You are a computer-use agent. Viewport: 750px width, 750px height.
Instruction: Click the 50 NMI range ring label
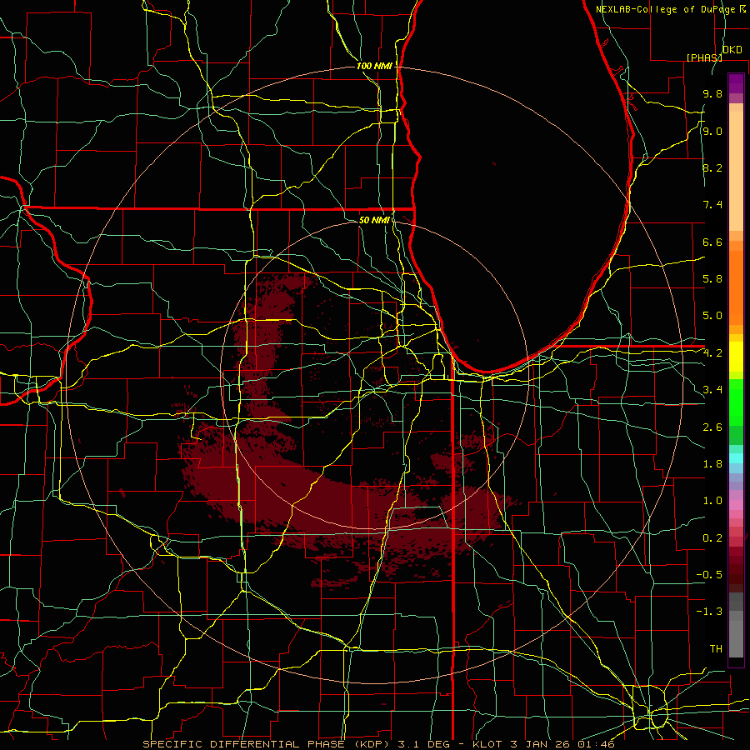point(374,220)
